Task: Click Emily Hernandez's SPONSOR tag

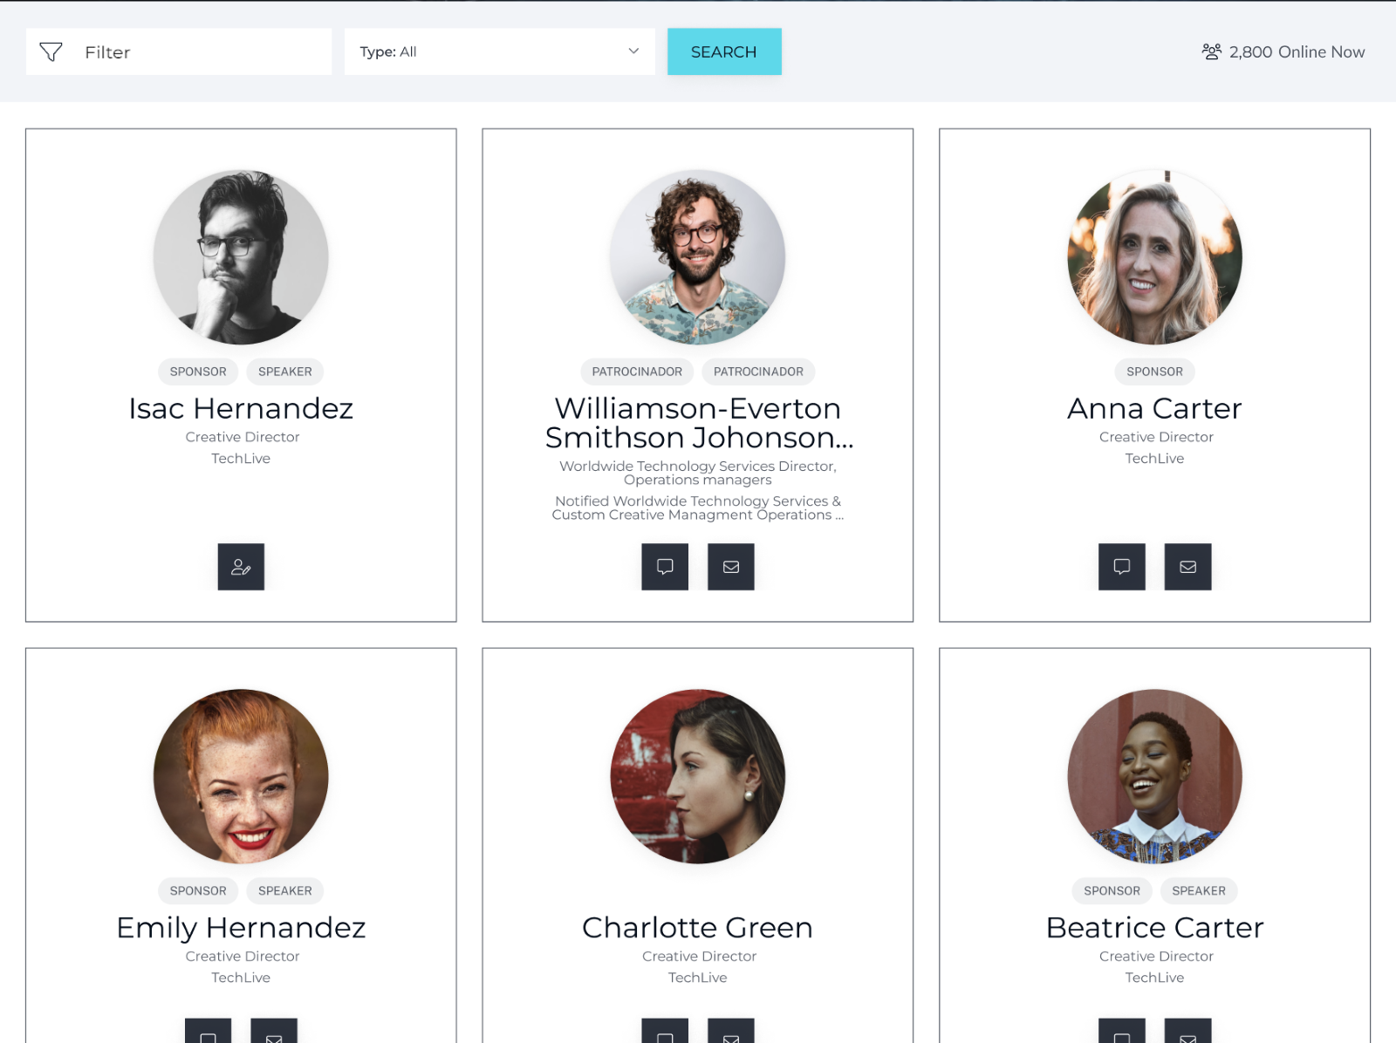Action: [x=198, y=890]
